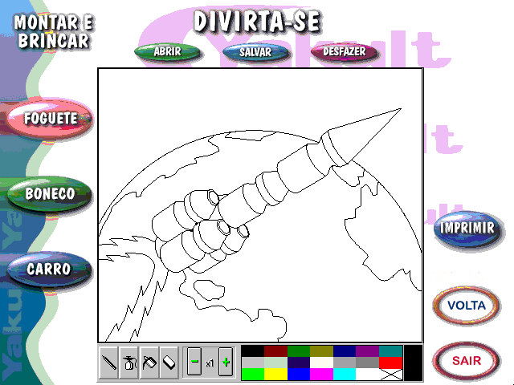Select the pencil drawing tool

(x=109, y=363)
